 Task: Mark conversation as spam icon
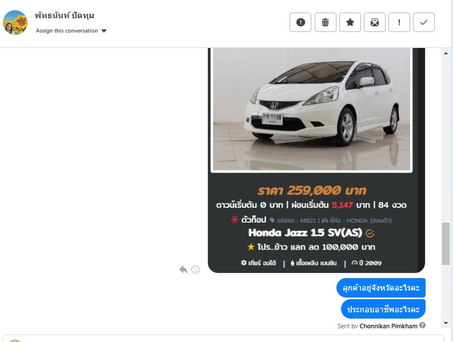(300, 22)
